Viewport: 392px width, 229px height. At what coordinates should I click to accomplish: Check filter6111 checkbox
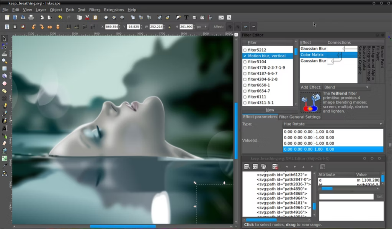pyautogui.click(x=245, y=97)
